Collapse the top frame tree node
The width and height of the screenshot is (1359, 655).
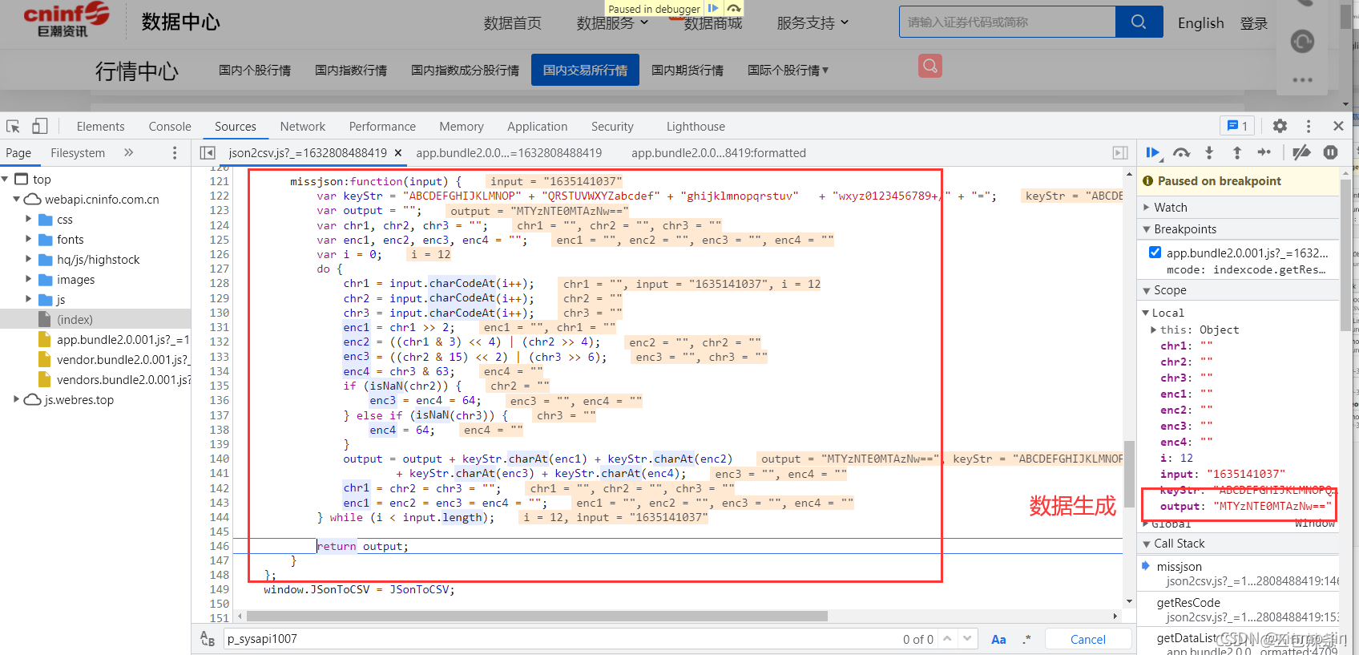[6, 179]
